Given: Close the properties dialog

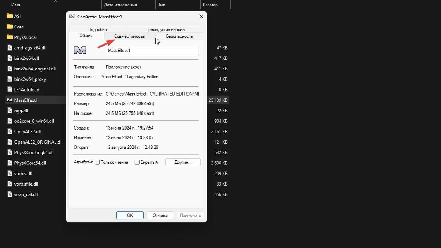Looking at the screenshot, I should click(x=201, y=17).
